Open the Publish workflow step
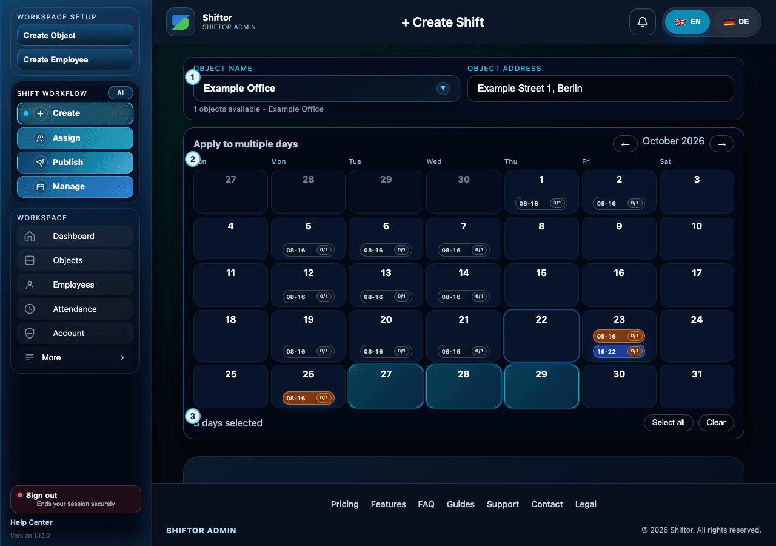The width and height of the screenshot is (776, 546). pos(75,163)
